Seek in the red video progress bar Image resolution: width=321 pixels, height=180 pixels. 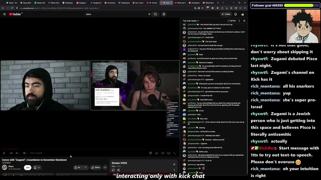(x=90, y=149)
